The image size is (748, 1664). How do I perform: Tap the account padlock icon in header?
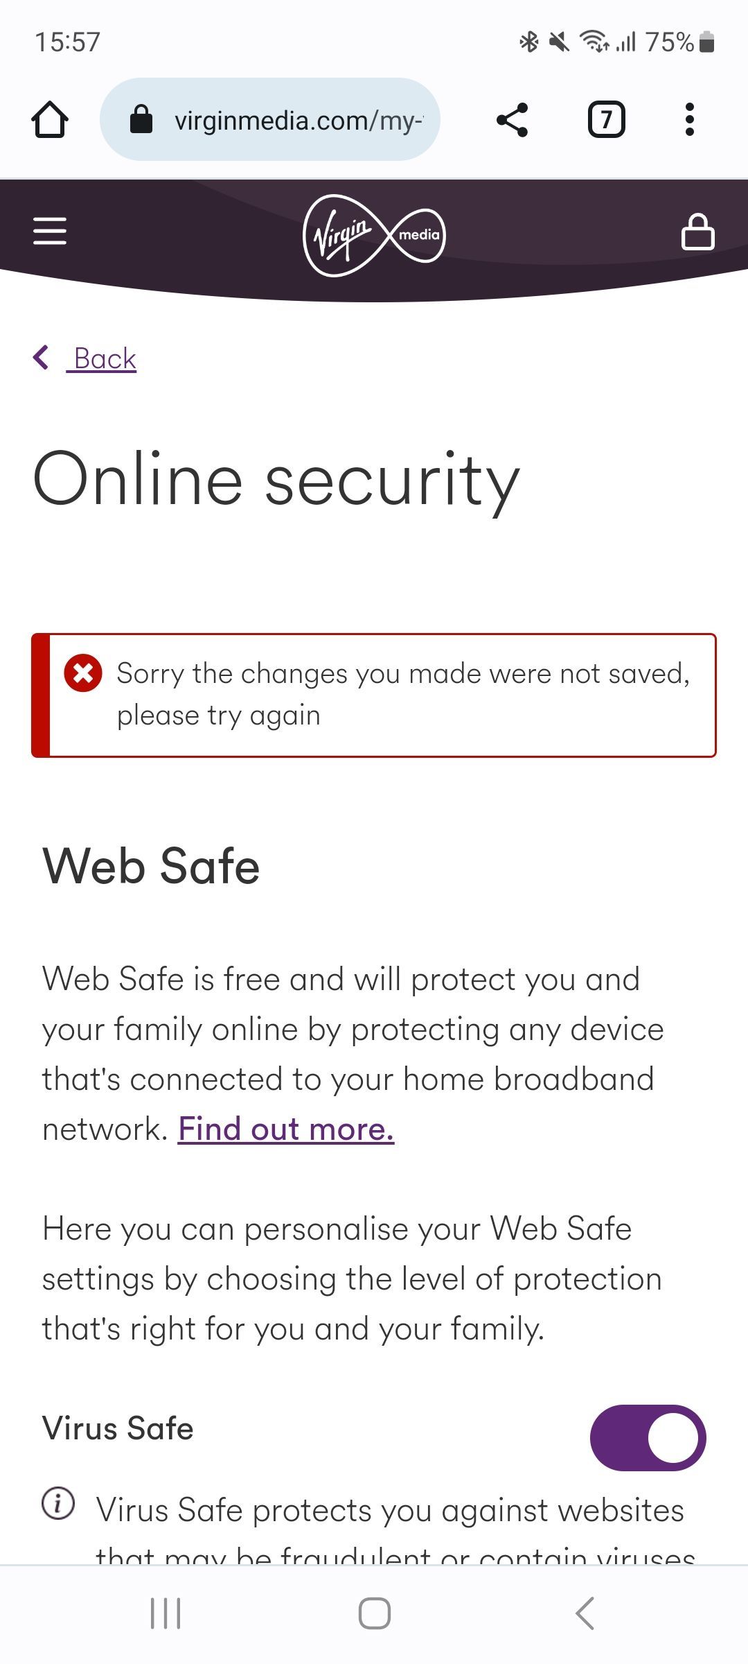(697, 232)
